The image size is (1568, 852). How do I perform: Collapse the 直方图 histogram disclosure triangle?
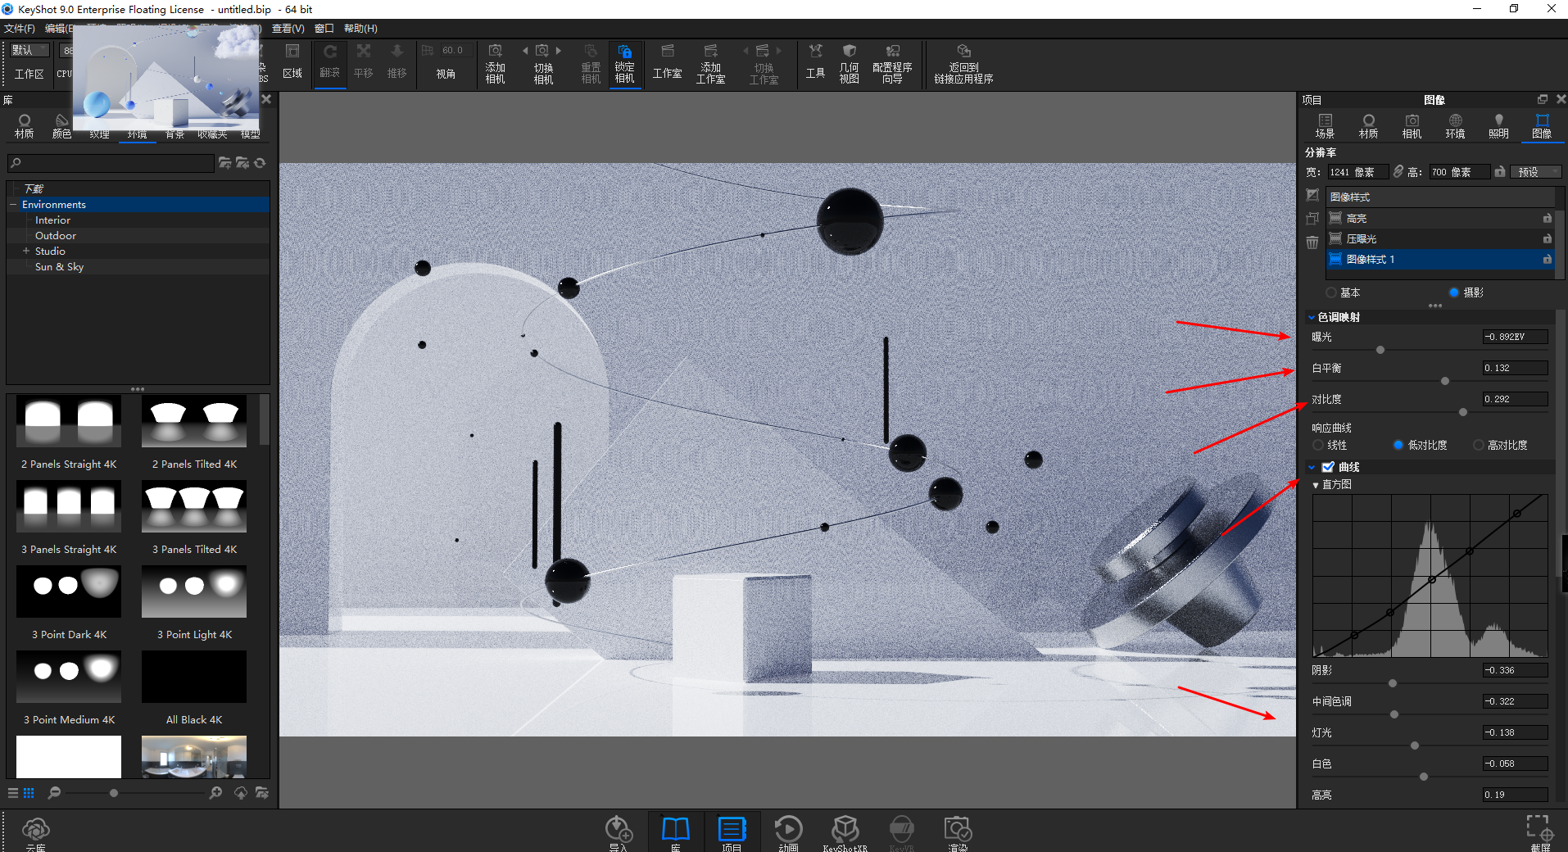1316,485
